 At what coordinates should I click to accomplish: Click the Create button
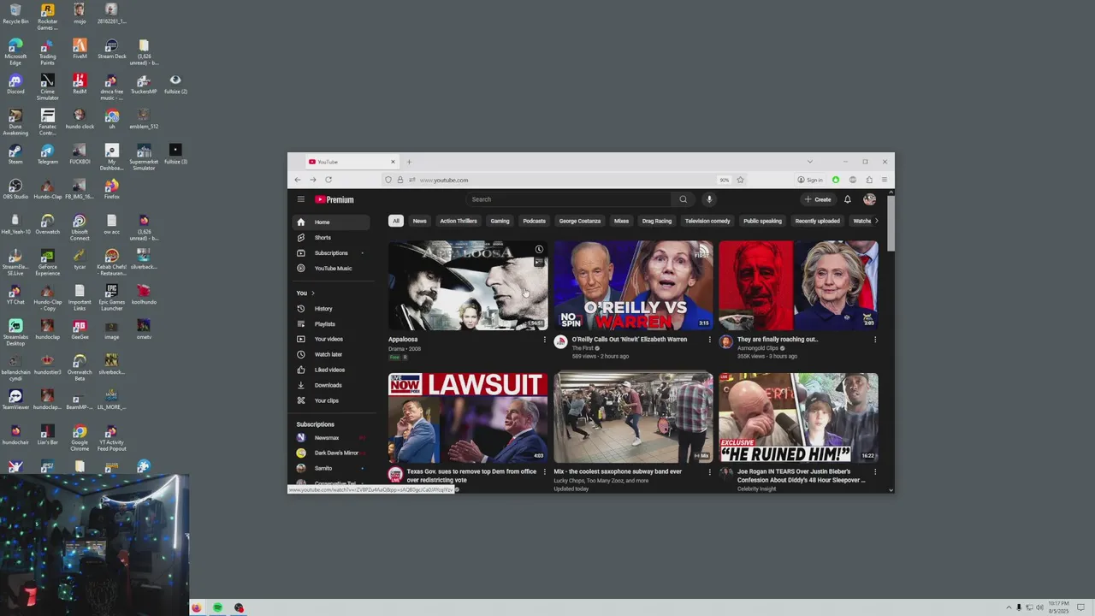(818, 199)
